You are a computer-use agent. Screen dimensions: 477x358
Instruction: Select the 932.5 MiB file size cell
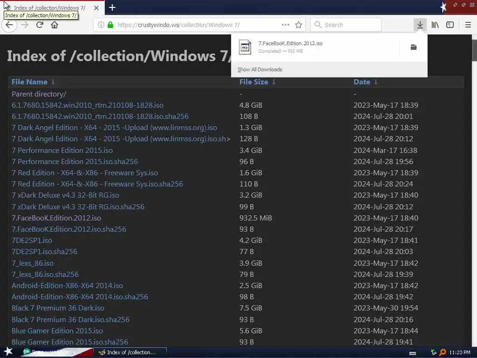(x=256, y=218)
